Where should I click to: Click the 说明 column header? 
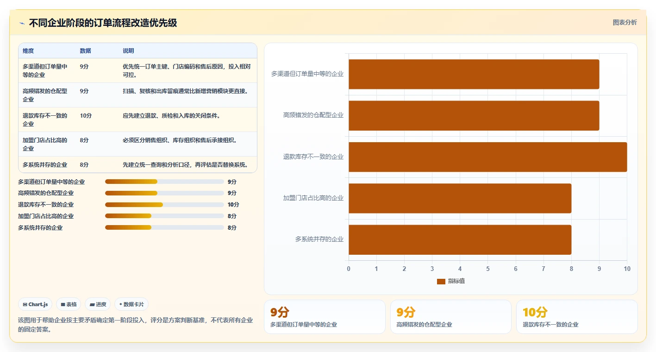tap(128, 50)
